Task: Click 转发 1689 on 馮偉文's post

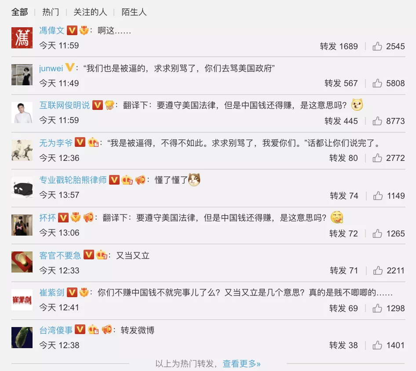Action: coord(339,46)
